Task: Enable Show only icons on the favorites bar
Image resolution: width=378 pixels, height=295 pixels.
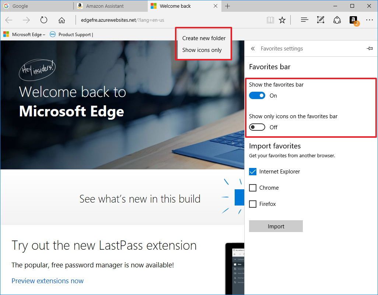Action: (257, 127)
